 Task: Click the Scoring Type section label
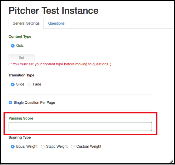[x=19, y=137]
